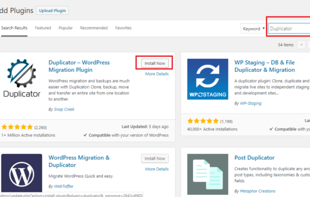The width and height of the screenshot is (310, 197).
Task: Click the Upload Plugin button
Action: click(52, 10)
